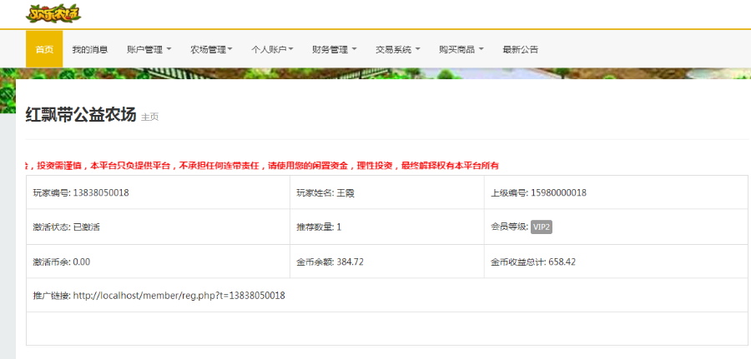The image size is (751, 359).
Task: Open 我的消息 messages page
Action: pyautogui.click(x=89, y=49)
